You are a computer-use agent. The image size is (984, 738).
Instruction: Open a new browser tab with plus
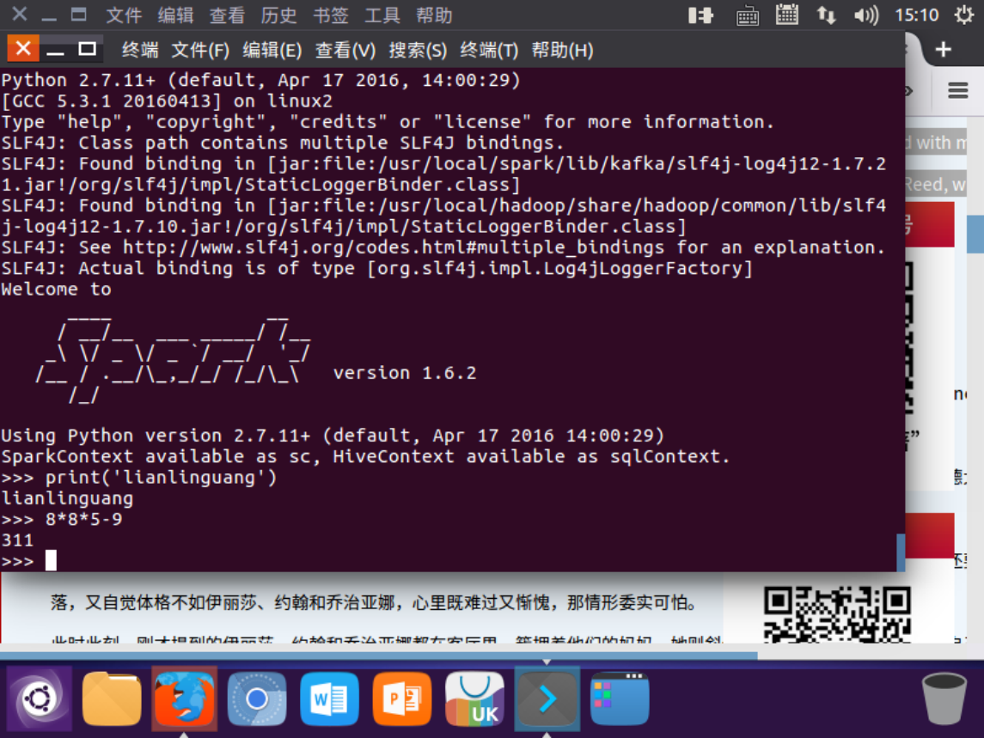tap(944, 49)
